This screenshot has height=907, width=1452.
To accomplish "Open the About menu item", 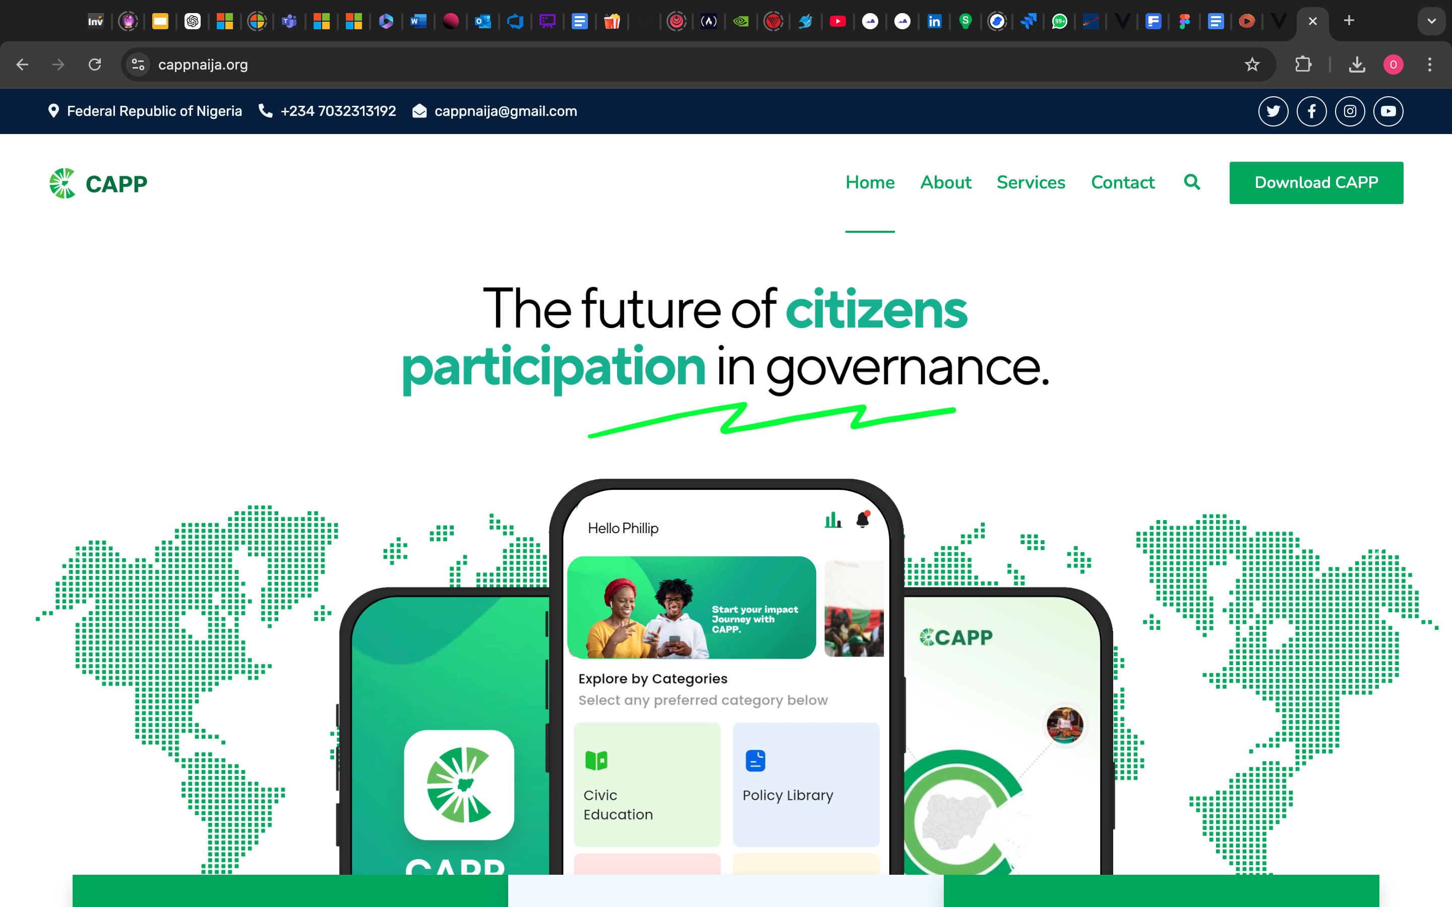I will click(946, 182).
